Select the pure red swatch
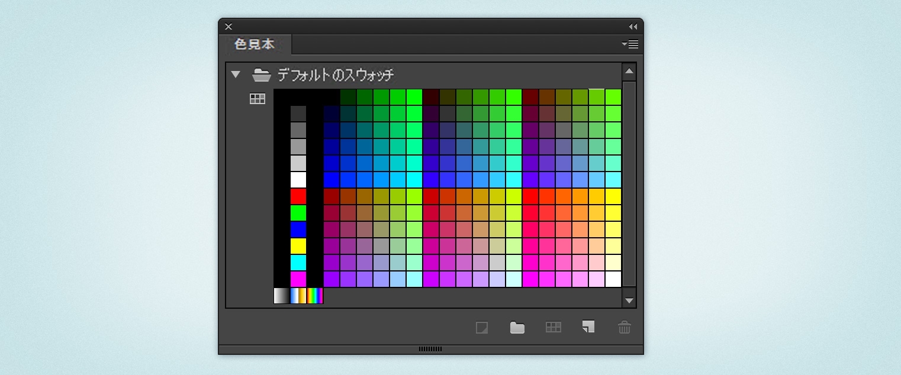The image size is (901, 375). coord(299,196)
